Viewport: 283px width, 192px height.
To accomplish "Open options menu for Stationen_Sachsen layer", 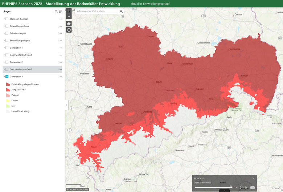I will 60,19.
